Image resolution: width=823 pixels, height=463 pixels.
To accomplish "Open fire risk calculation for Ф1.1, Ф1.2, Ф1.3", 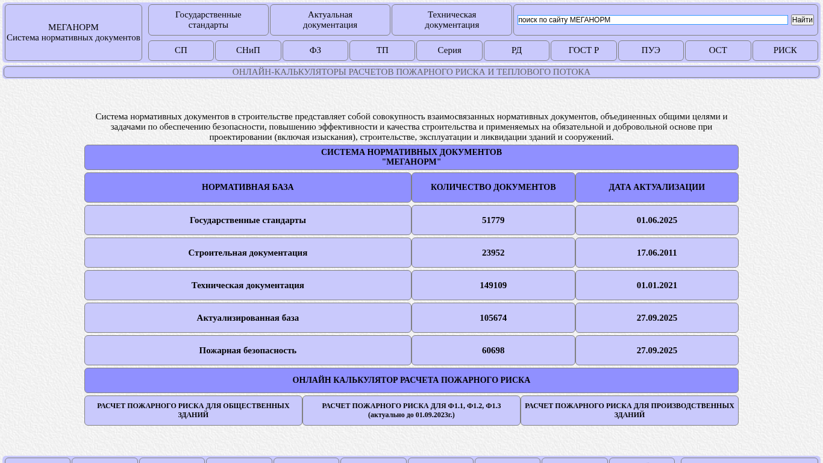I will tap(411, 411).
